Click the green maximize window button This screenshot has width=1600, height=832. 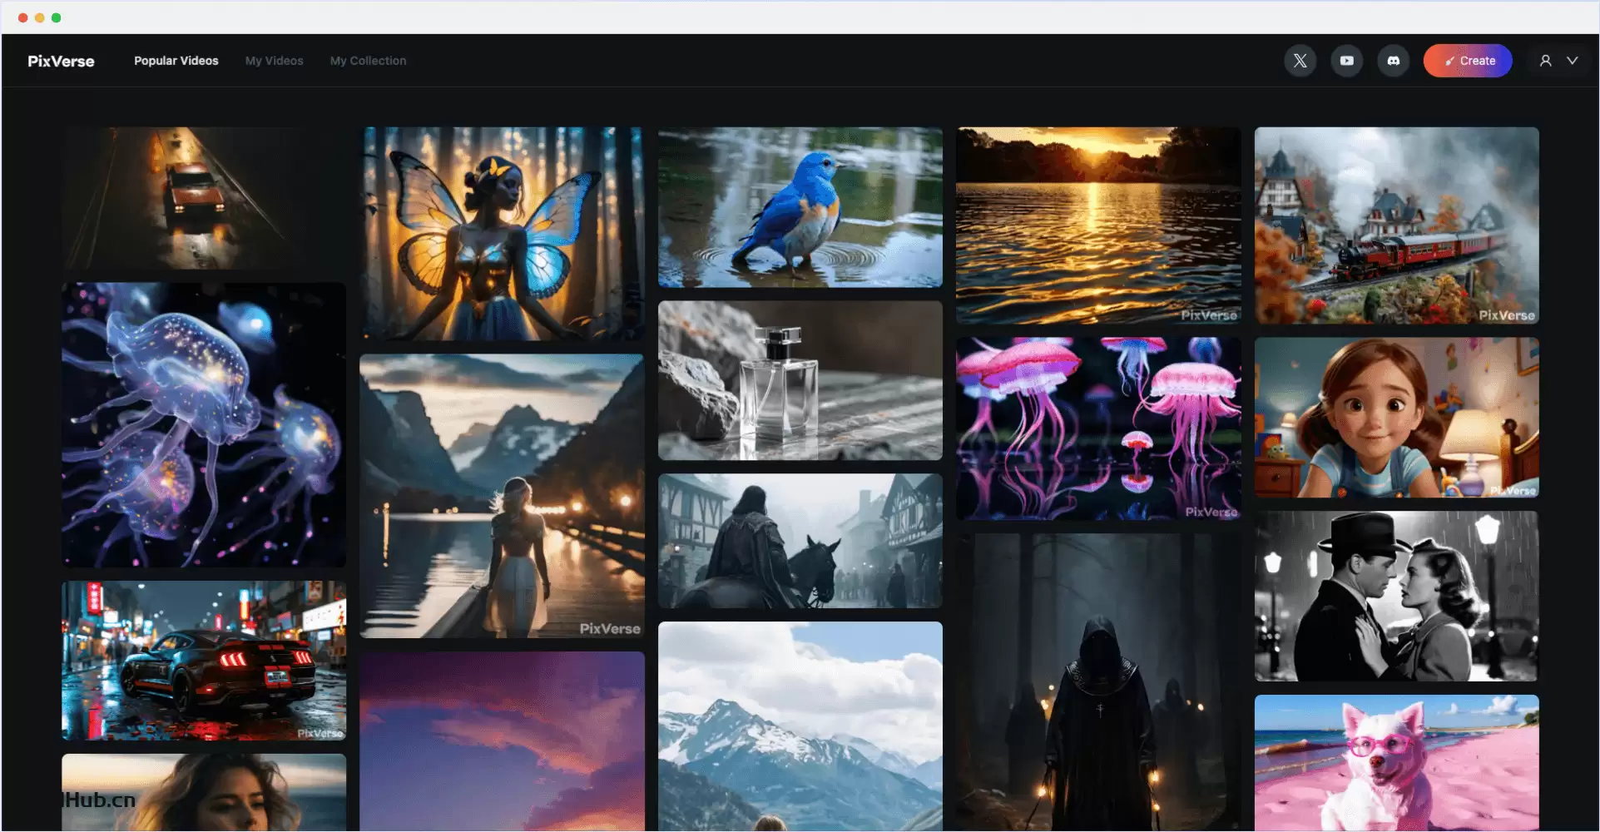click(56, 17)
